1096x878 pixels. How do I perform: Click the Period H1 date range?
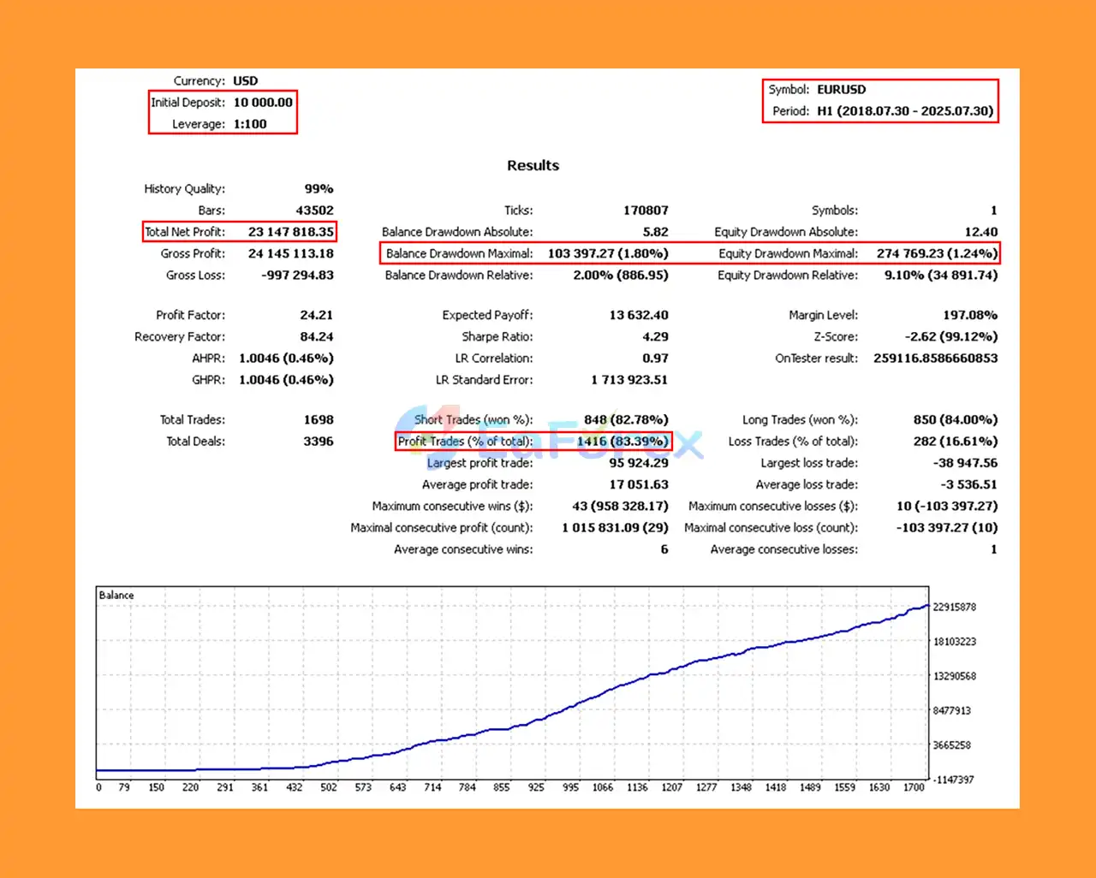(x=905, y=110)
